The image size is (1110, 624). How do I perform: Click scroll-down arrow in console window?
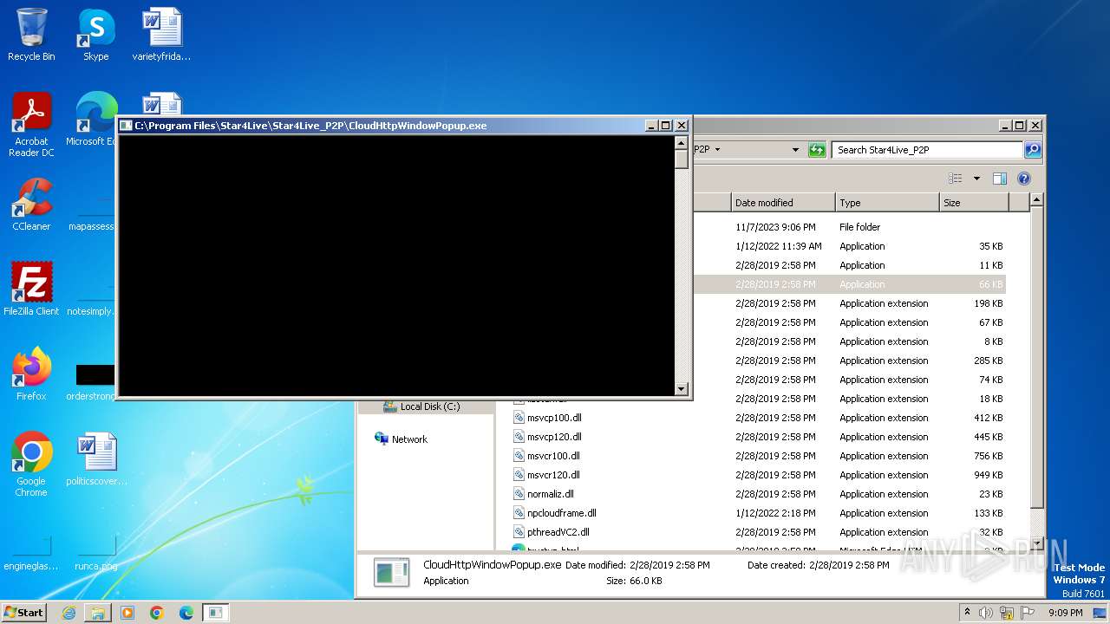click(x=682, y=389)
